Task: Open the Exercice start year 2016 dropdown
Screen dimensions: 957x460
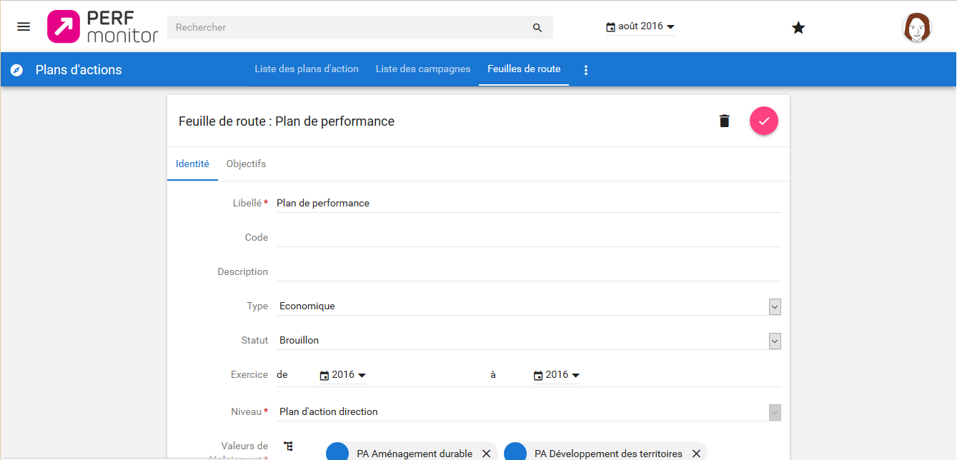Action: (x=342, y=375)
